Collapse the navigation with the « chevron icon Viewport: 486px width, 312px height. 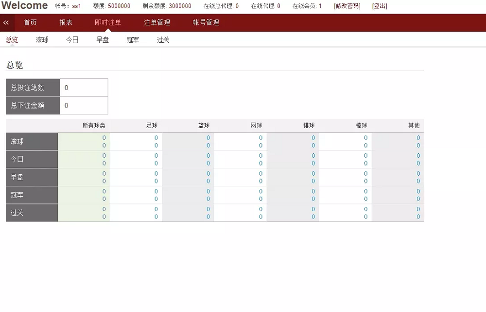6,22
